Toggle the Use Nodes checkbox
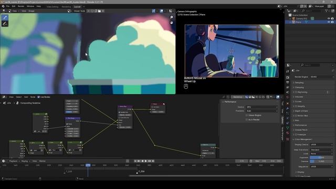This screenshot has height=189, width=336. coord(38,97)
